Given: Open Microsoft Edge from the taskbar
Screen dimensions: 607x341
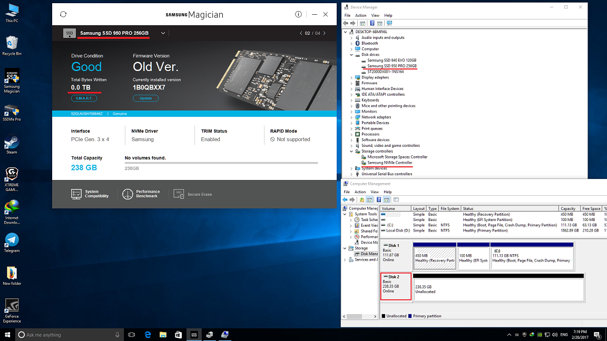Looking at the screenshot, I should pyautogui.click(x=148, y=335).
